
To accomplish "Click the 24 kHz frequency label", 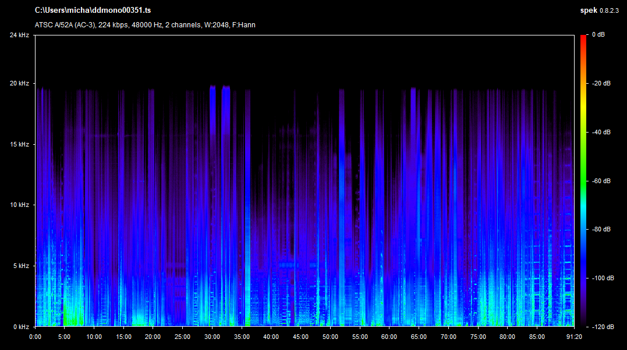I will 21,35.
